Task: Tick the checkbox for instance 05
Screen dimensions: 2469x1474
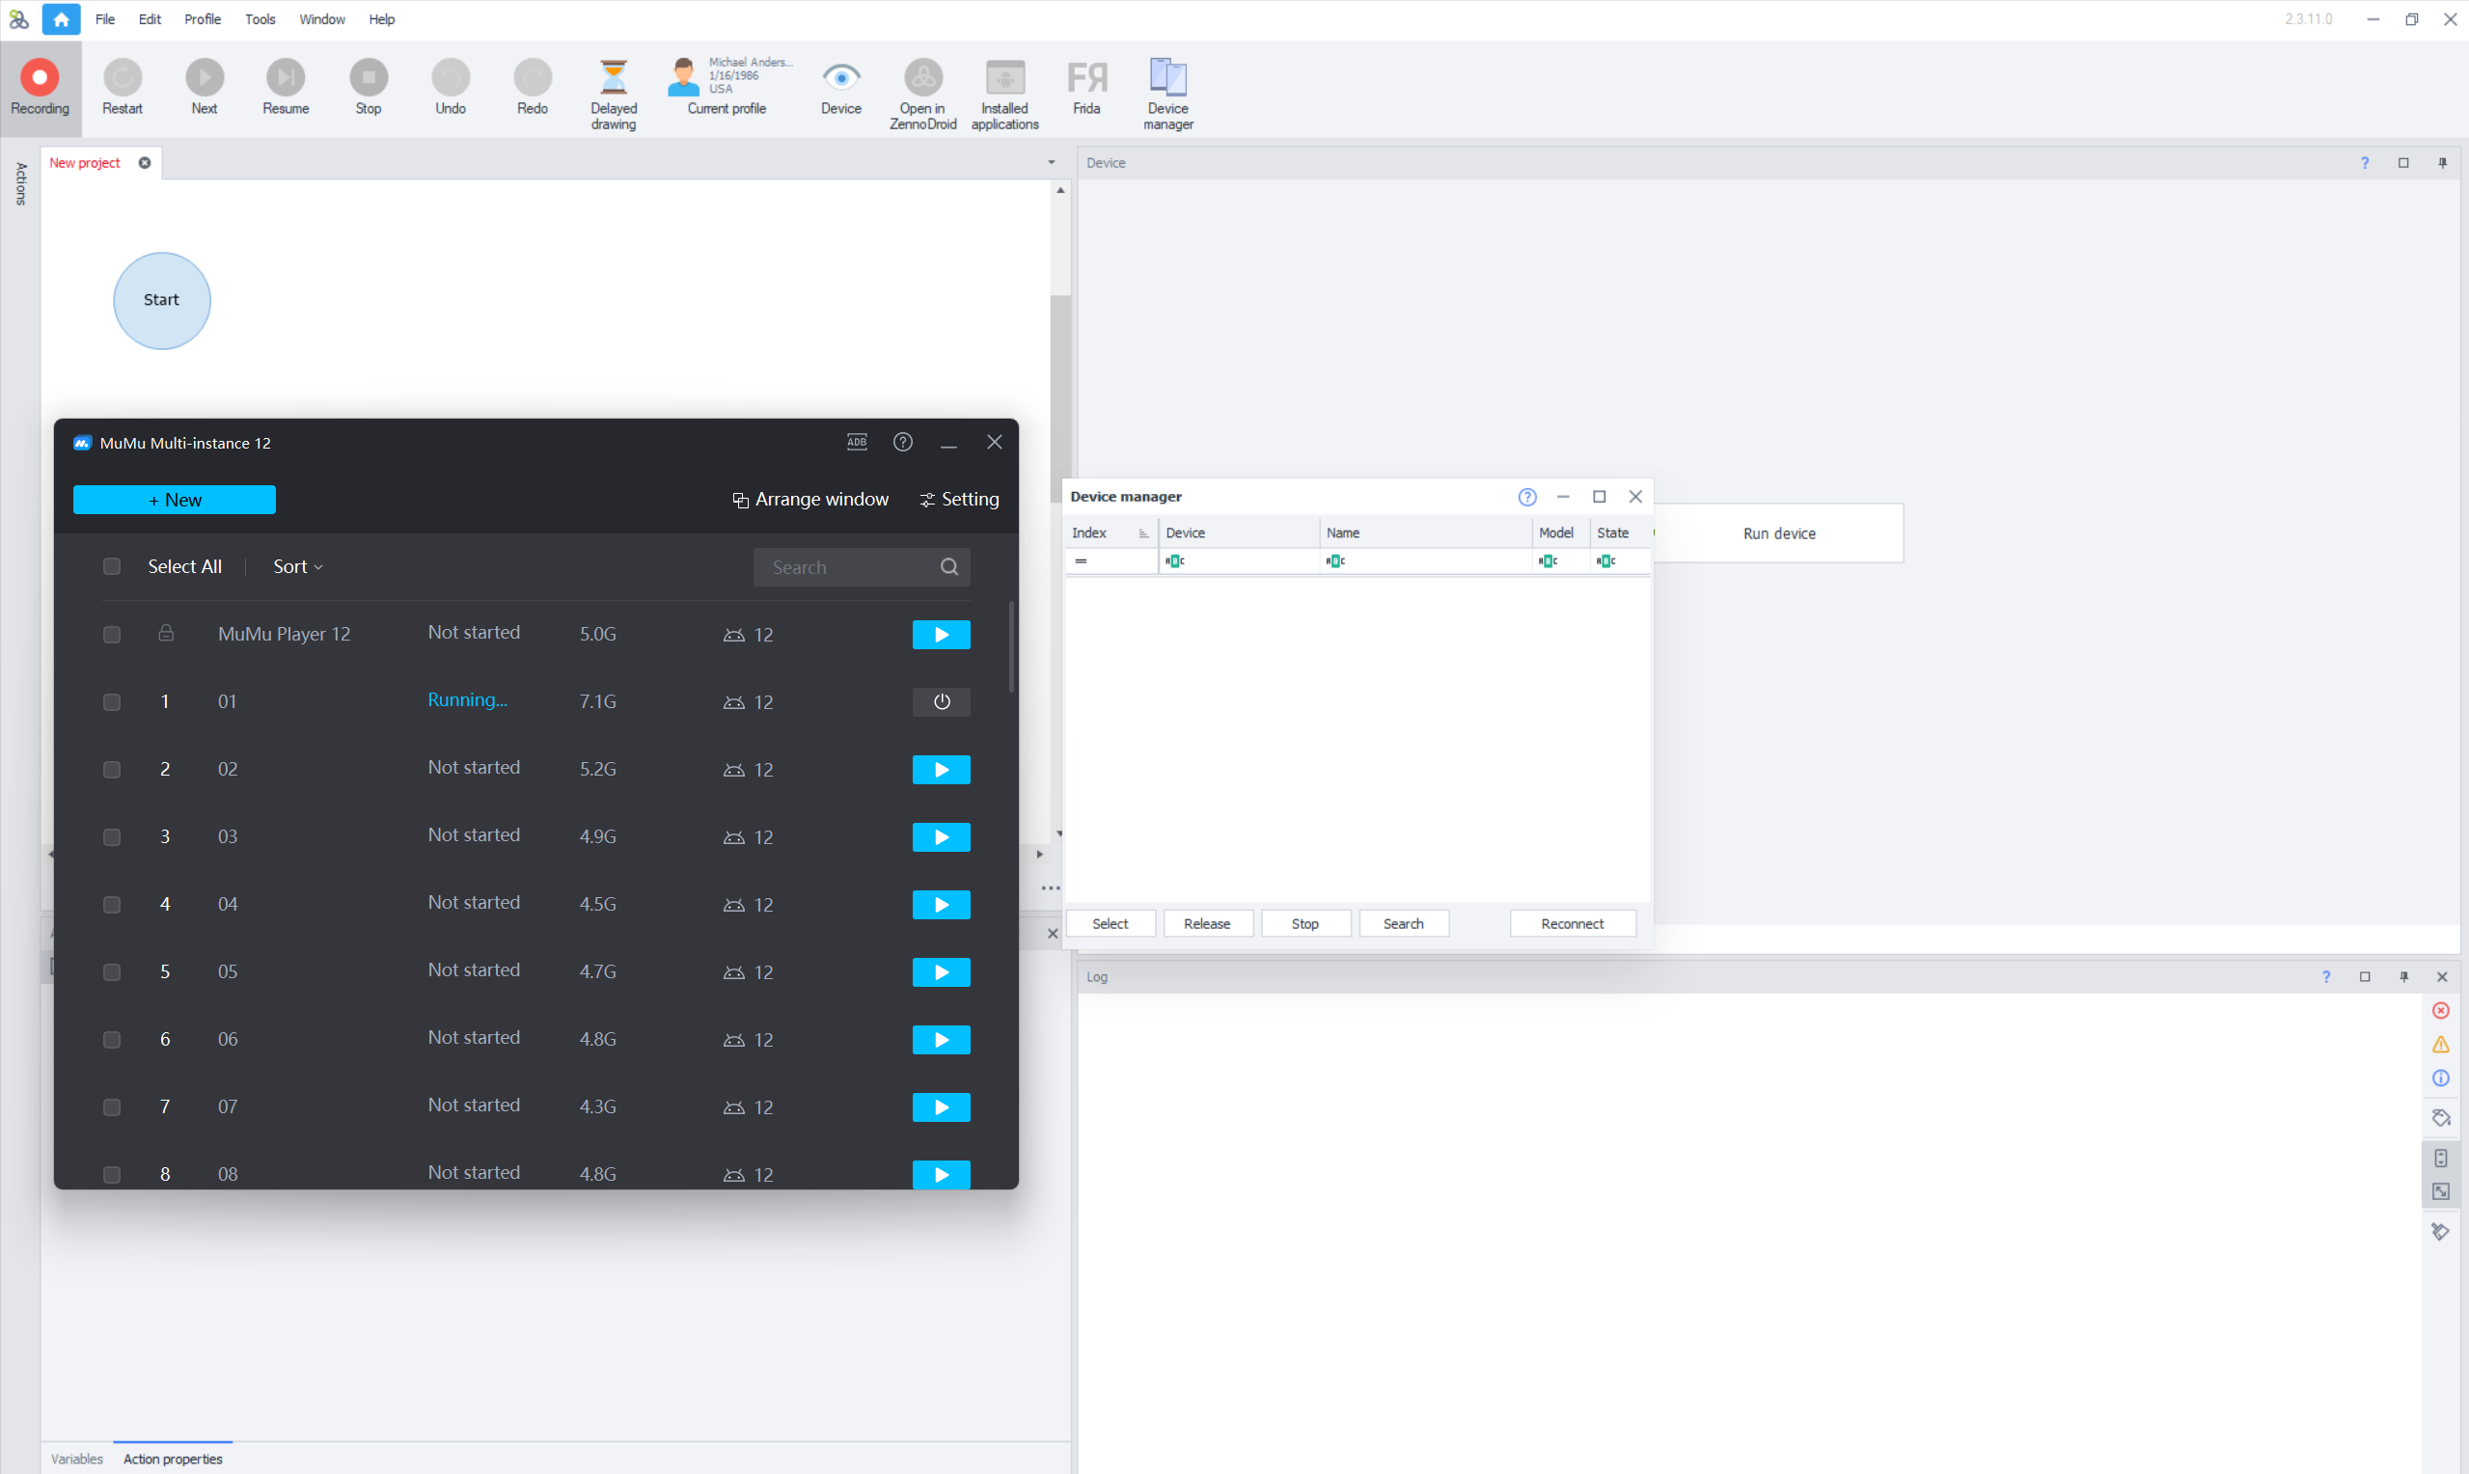Action: [x=112, y=972]
